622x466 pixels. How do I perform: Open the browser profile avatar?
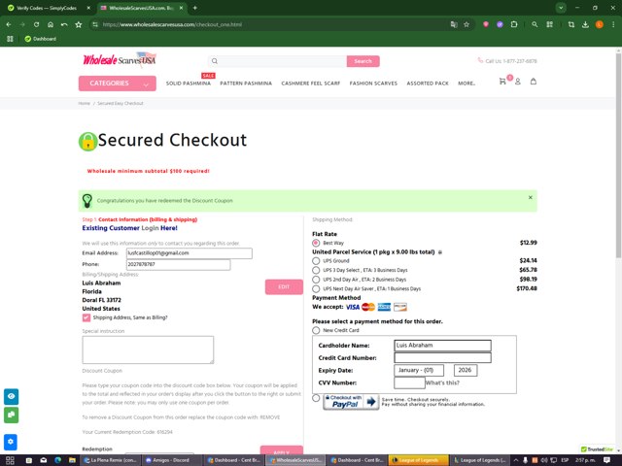pyautogui.click(x=600, y=24)
